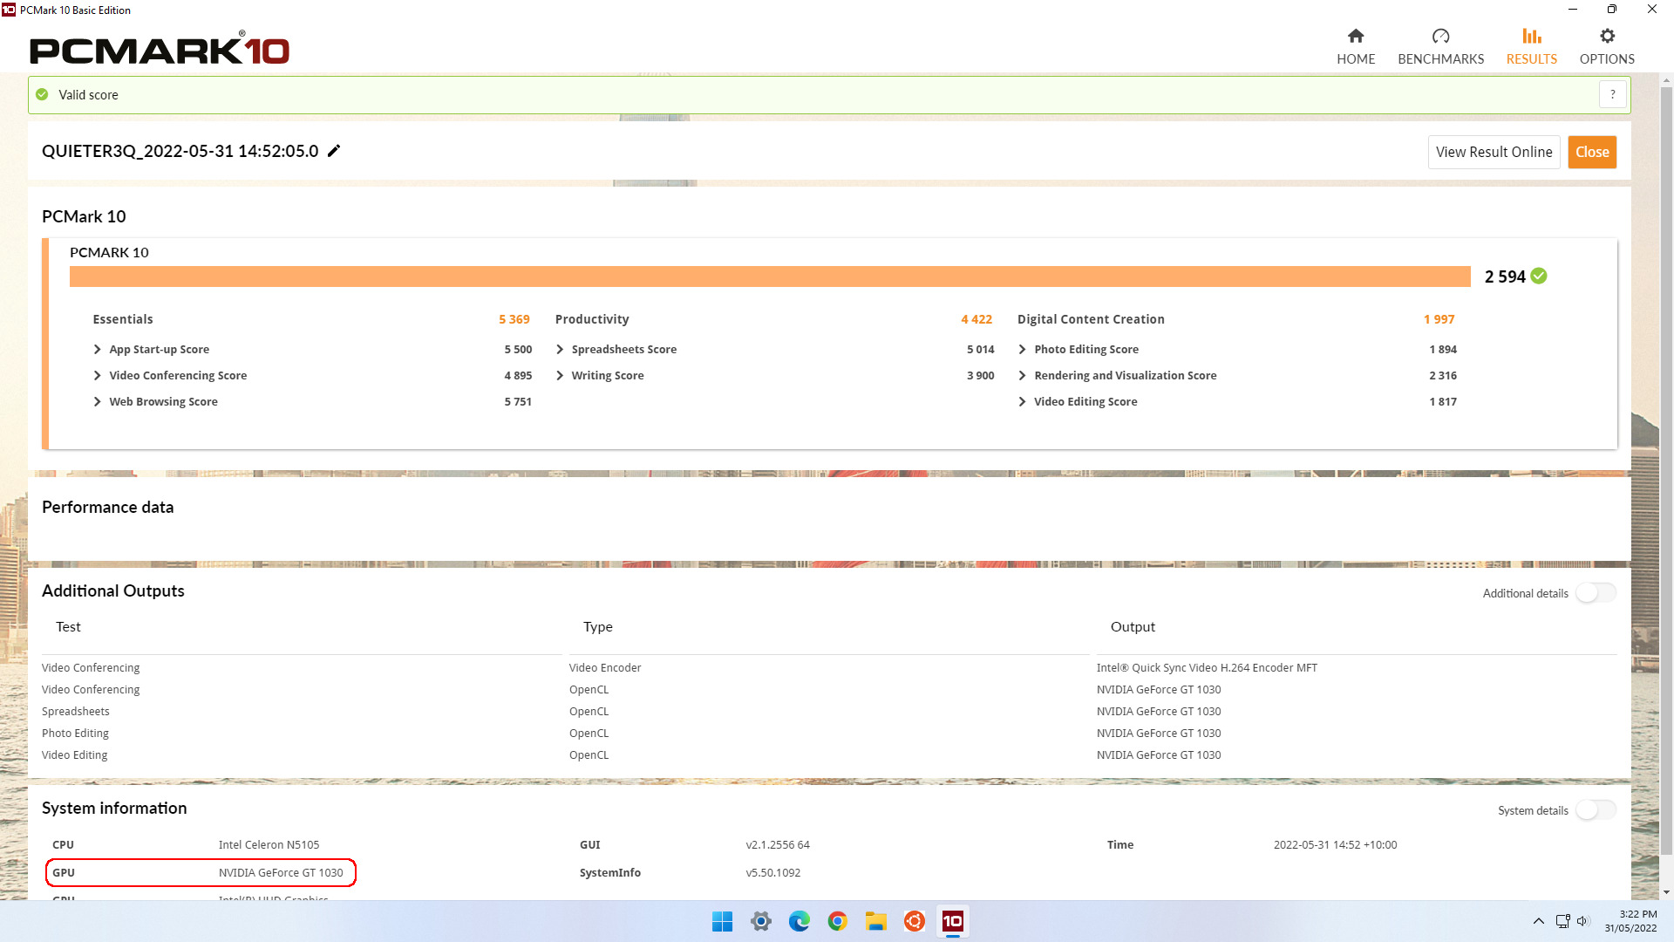The image size is (1674, 942).
Task: Toggle Additional details switch
Action: pyautogui.click(x=1596, y=592)
